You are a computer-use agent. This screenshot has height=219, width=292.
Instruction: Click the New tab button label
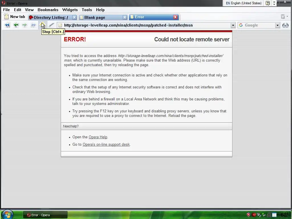coord(17,17)
